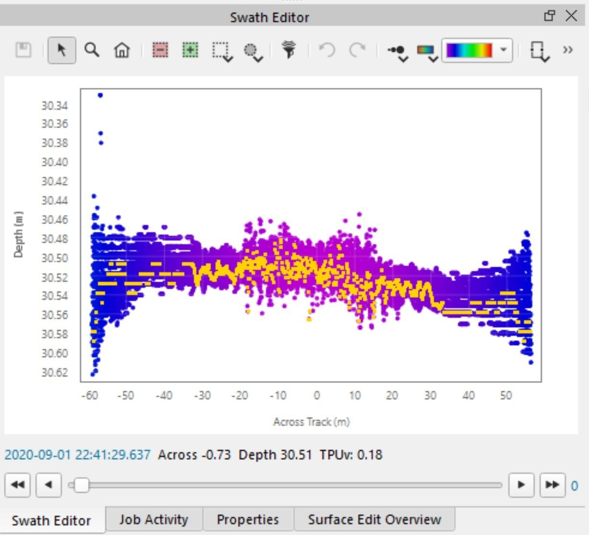The width and height of the screenshot is (589, 535).
Task: Open the rectangle selection dropdown
Action: pyautogui.click(x=222, y=51)
